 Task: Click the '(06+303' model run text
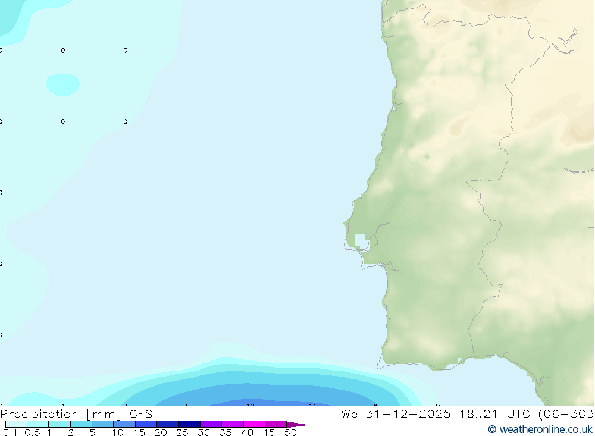[566, 413]
